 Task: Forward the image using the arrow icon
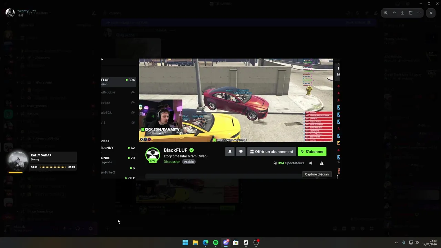[394, 13]
